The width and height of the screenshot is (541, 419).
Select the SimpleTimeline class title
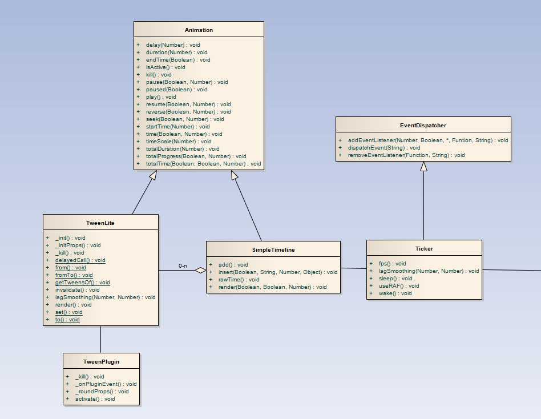(x=273, y=250)
